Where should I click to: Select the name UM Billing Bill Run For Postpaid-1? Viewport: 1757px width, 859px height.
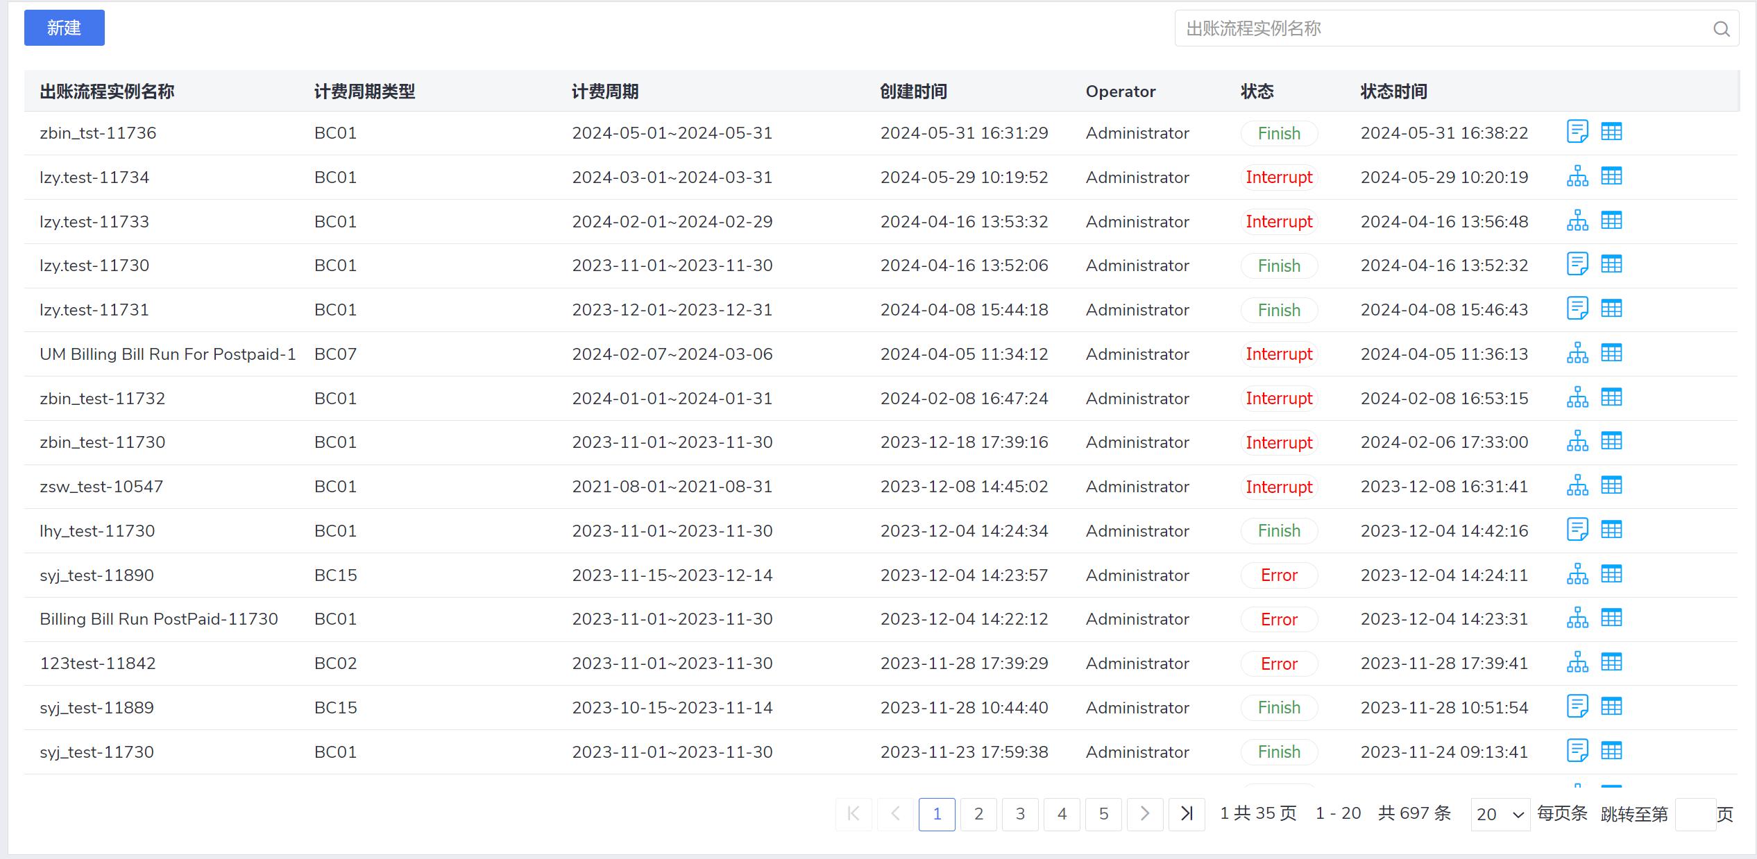pos(168,354)
